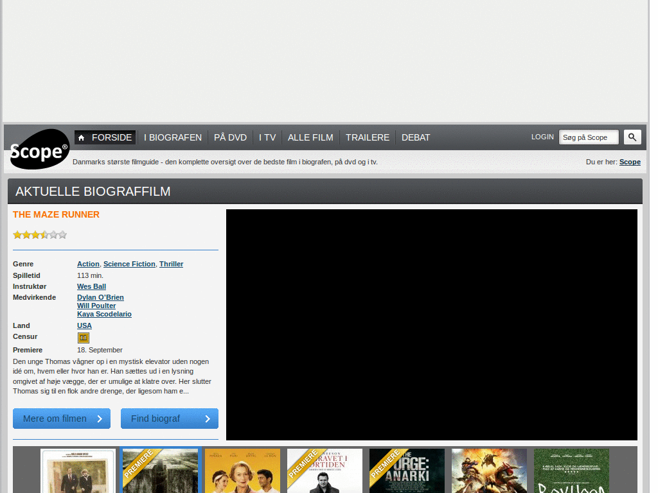Click the age 11 censur badge

click(83, 338)
